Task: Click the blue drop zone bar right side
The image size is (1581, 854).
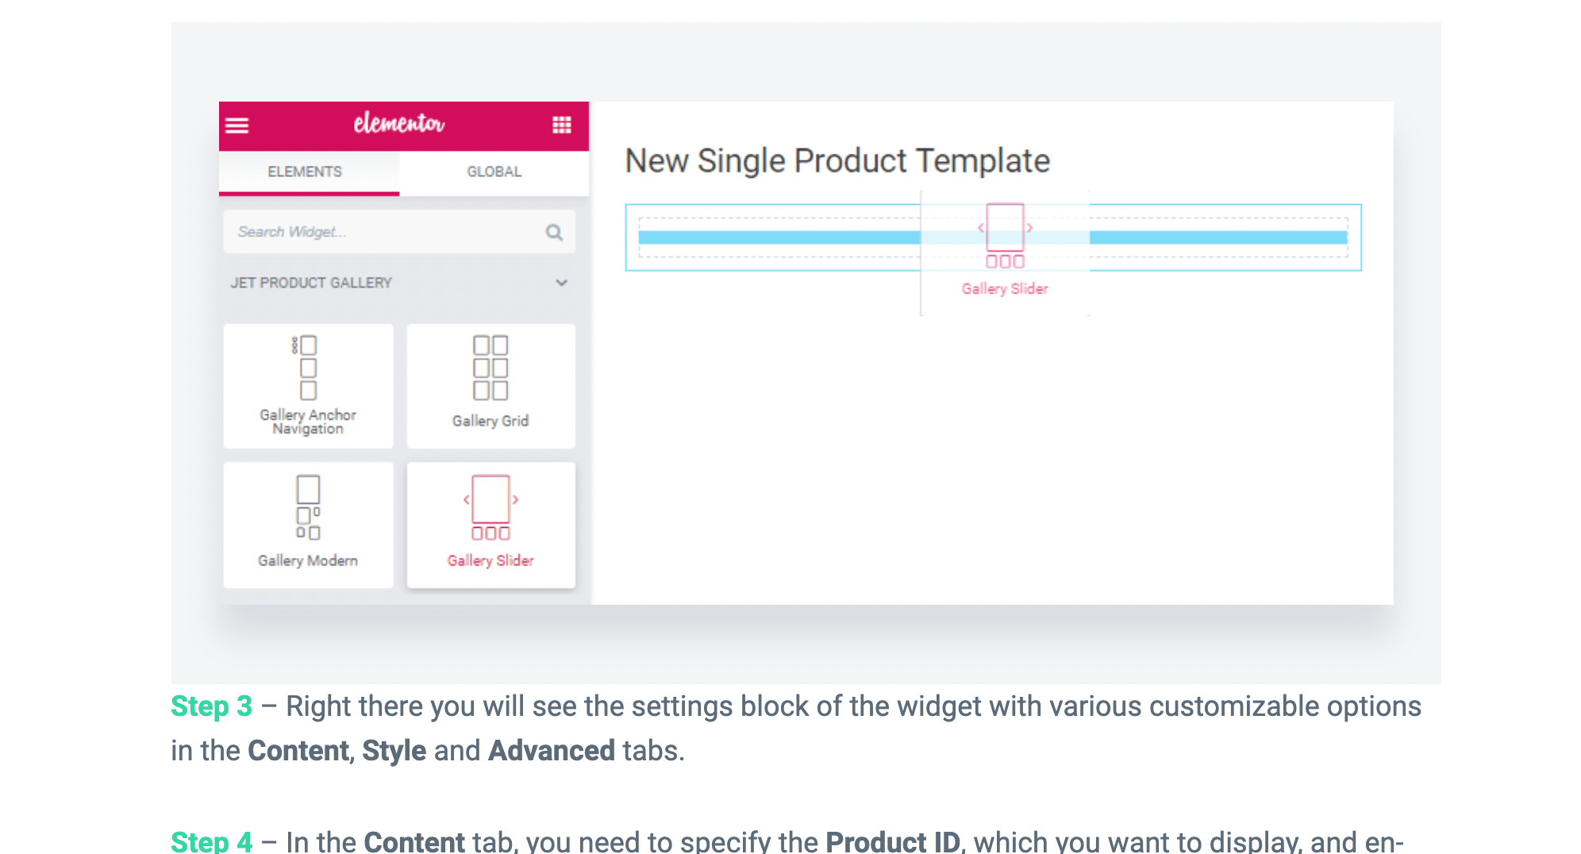Action: point(1218,237)
